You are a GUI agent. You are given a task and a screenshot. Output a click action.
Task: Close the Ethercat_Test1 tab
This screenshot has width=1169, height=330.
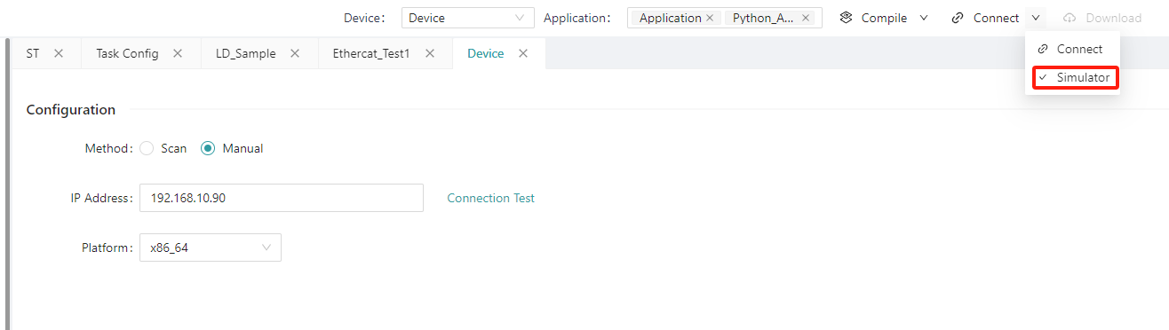(430, 53)
